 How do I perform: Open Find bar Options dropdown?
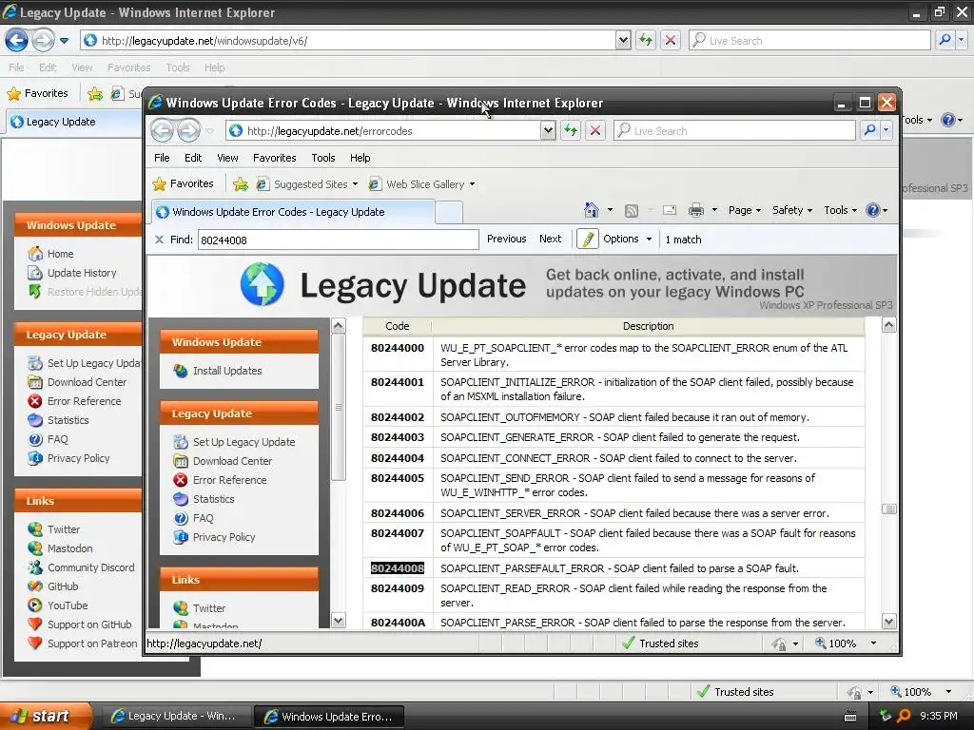tap(628, 239)
